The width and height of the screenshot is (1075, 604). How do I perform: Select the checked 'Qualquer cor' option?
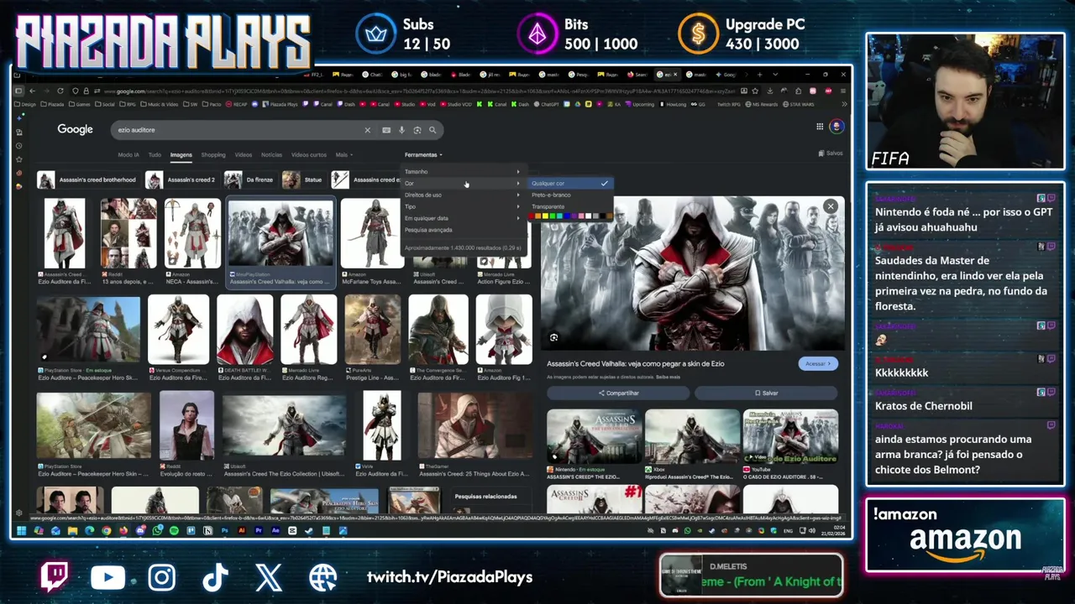(570, 183)
